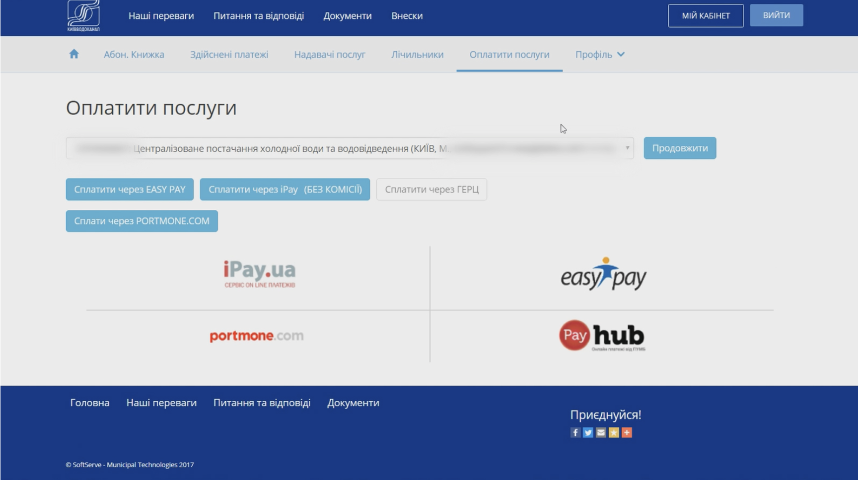858x482 pixels.
Task: Select the portmone.com payment logo
Action: pos(256,336)
